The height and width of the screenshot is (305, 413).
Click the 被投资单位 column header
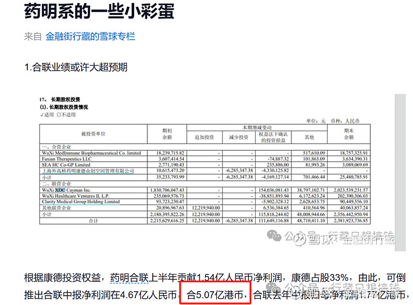click(x=93, y=134)
